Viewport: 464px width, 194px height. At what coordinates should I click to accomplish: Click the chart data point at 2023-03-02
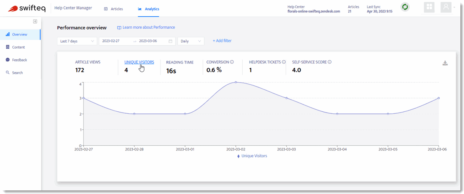tap(235, 82)
